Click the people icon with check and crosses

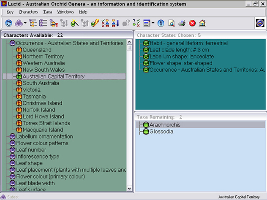point(105,23)
